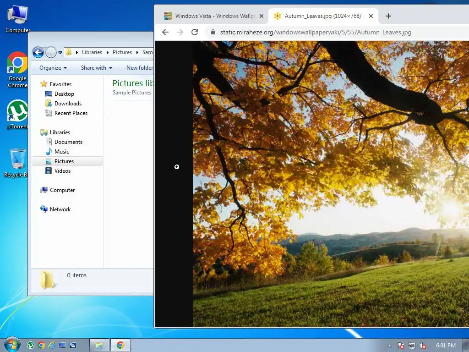This screenshot has width=469, height=352.
Task: Select Favorites in navigation pane
Action: (61, 84)
